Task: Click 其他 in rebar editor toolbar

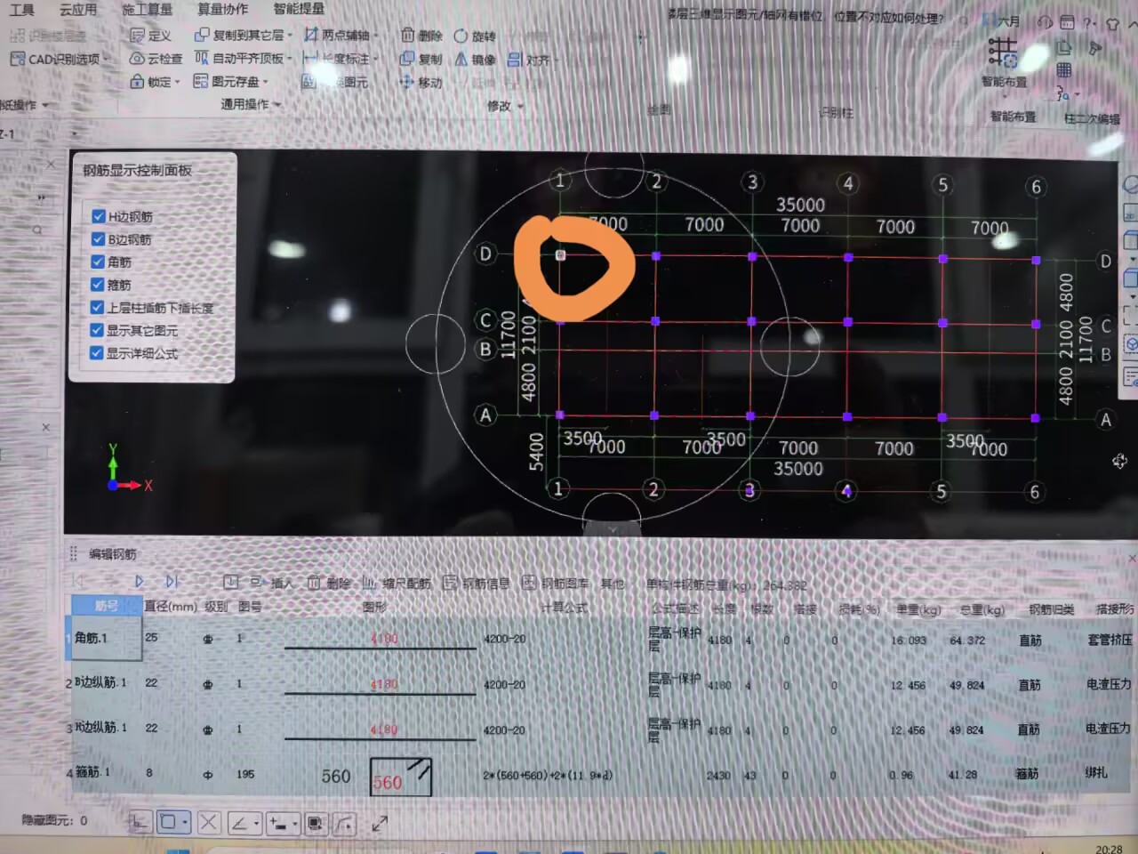Action: 613,584
